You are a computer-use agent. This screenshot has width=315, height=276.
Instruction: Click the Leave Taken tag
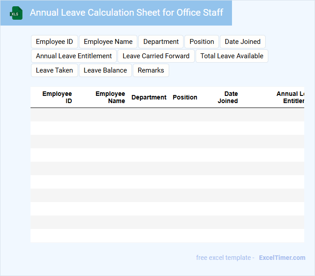[x=54, y=70]
